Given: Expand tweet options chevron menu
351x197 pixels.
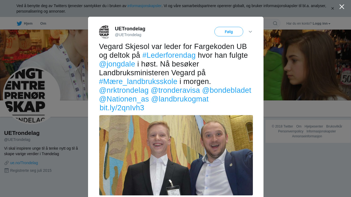Looking at the screenshot, I should pos(250,32).
